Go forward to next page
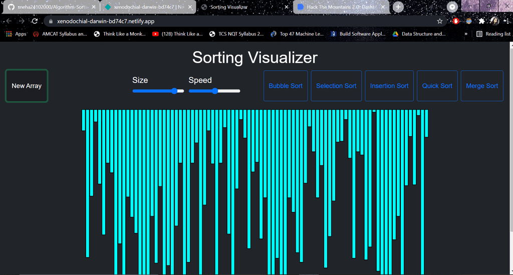 point(22,21)
